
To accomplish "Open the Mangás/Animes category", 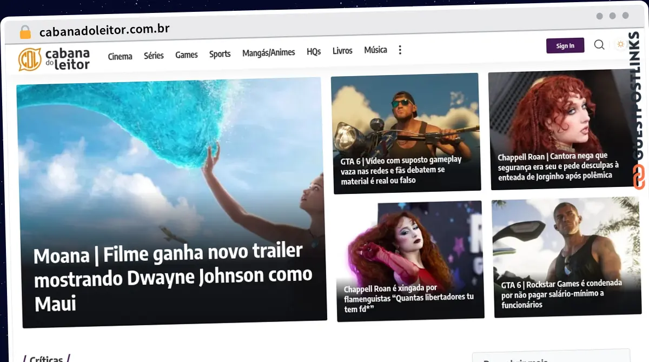I will pos(269,52).
